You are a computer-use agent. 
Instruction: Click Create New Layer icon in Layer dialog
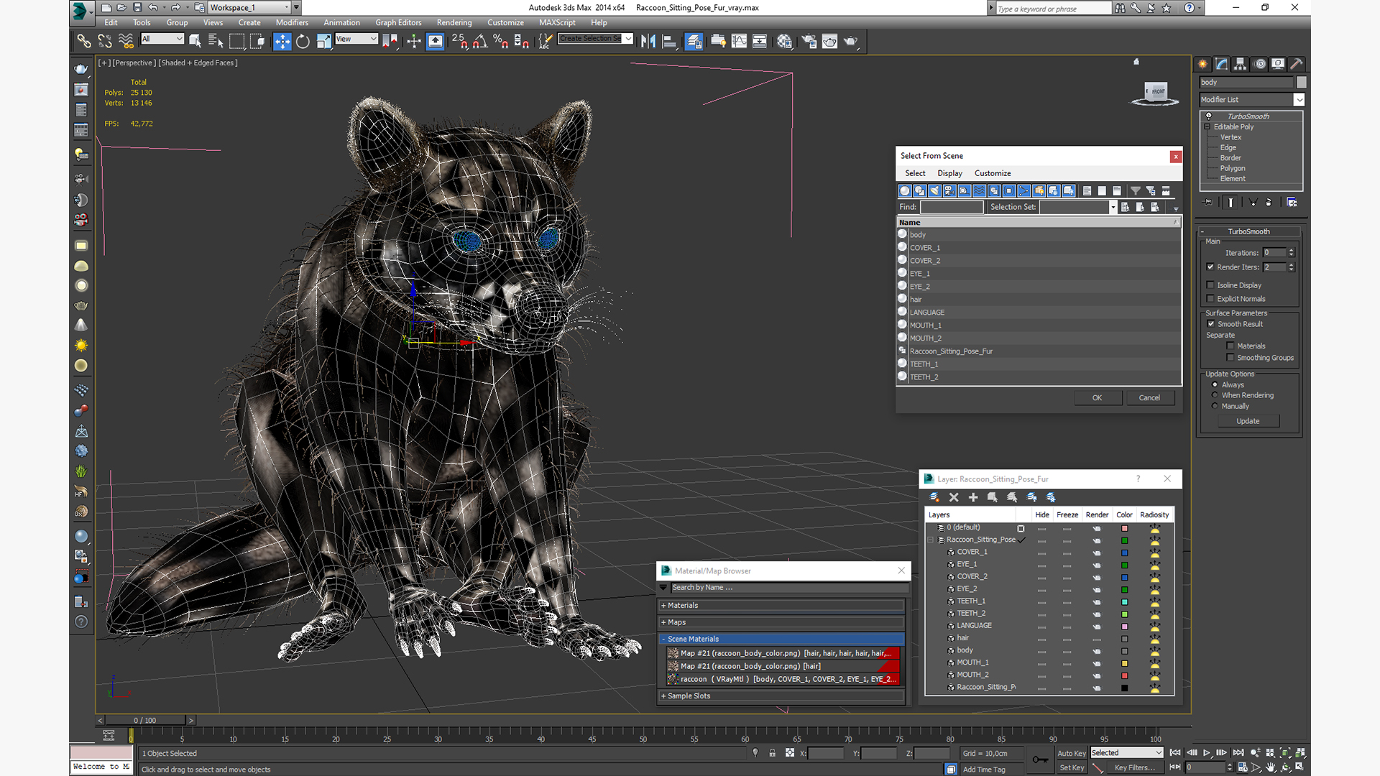point(934,497)
